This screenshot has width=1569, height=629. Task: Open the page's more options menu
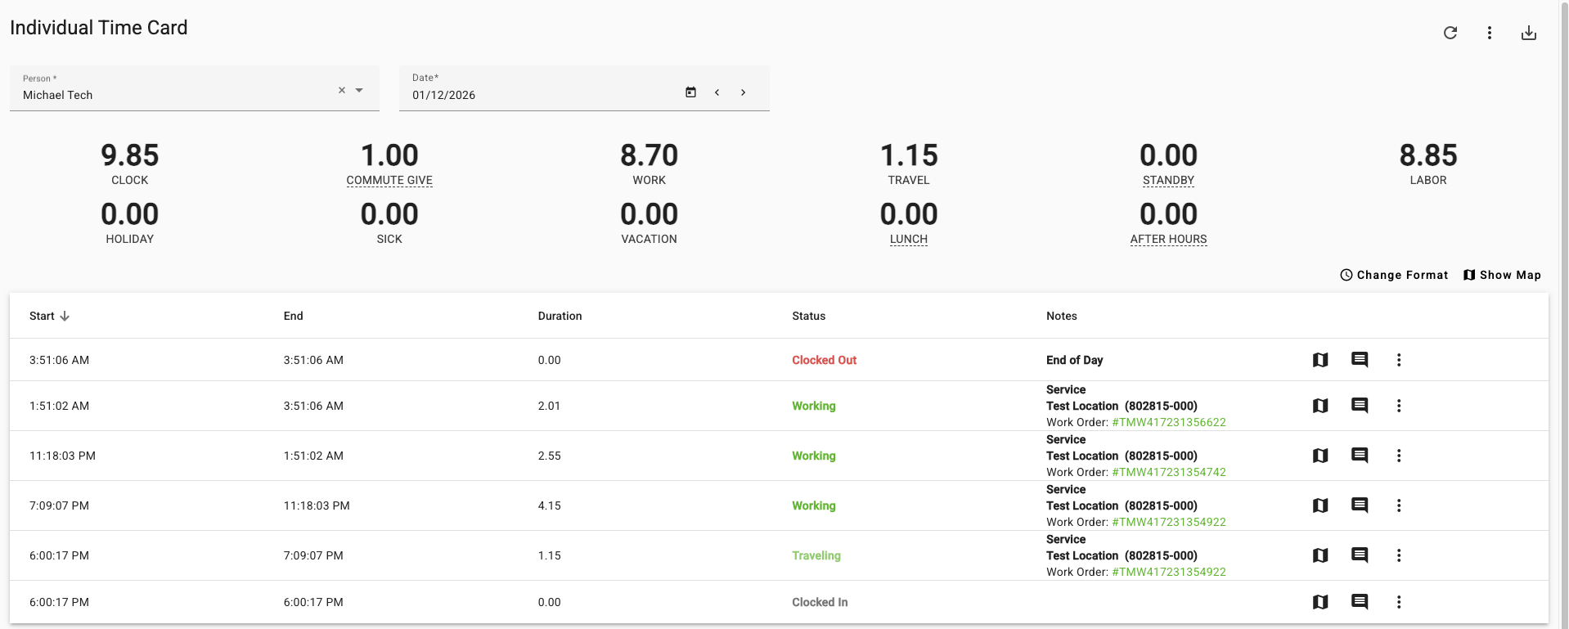tap(1490, 33)
